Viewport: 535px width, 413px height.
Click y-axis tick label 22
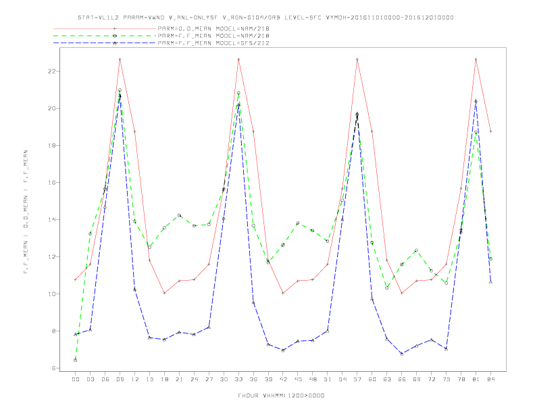pyautogui.click(x=52, y=72)
